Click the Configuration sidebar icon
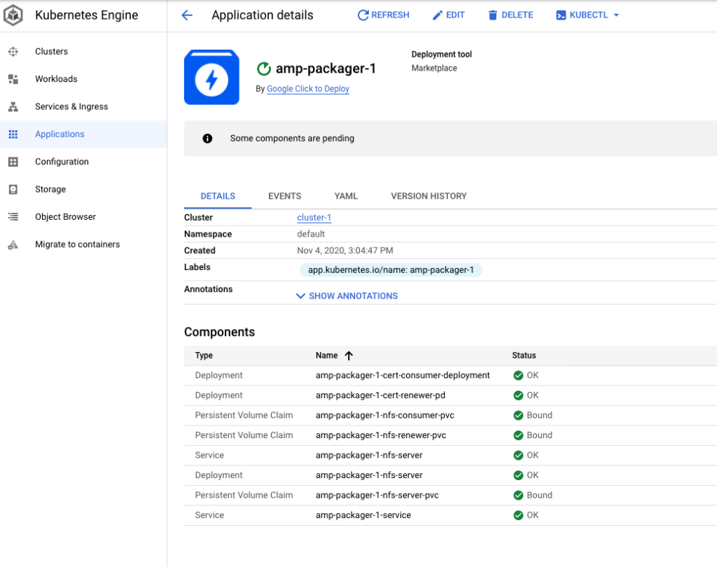 (13, 162)
